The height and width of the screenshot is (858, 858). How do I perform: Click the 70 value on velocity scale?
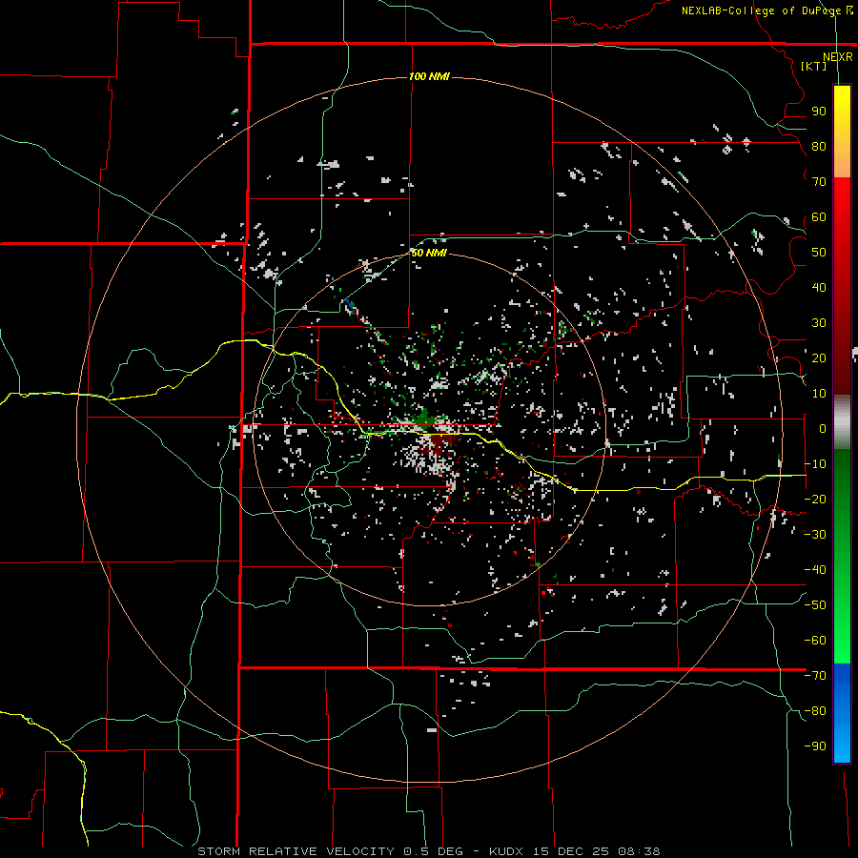(819, 182)
